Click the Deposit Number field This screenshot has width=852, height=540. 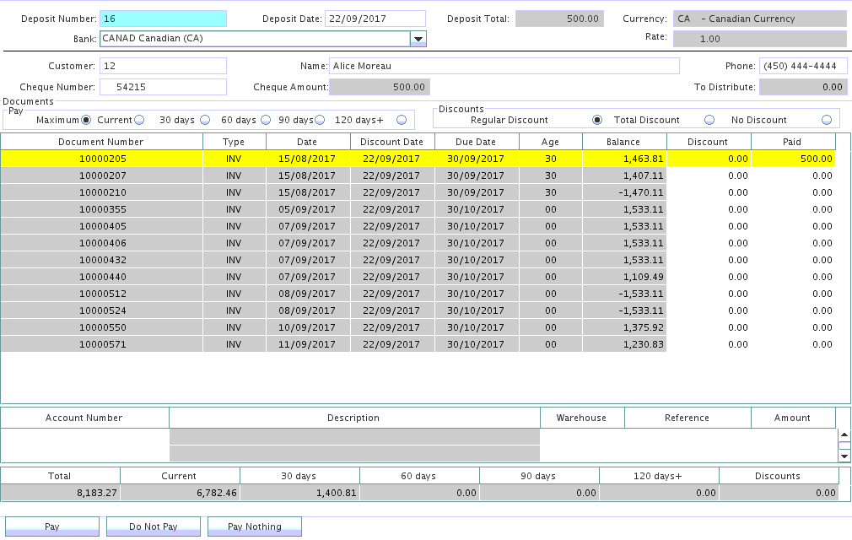tap(163, 19)
